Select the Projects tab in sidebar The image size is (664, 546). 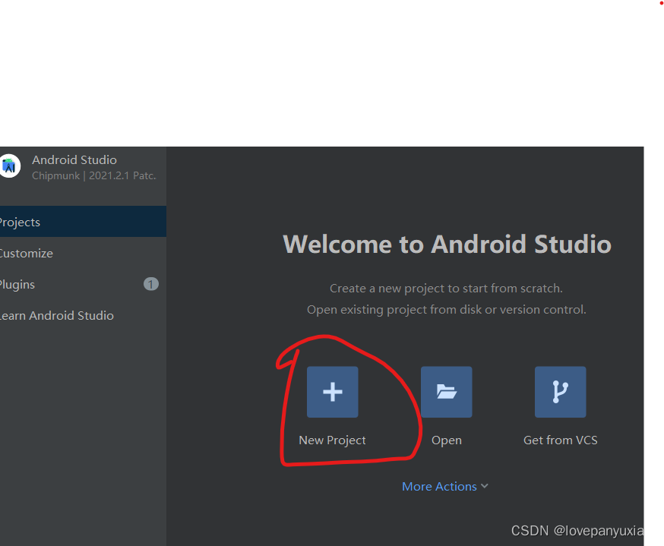click(x=83, y=222)
